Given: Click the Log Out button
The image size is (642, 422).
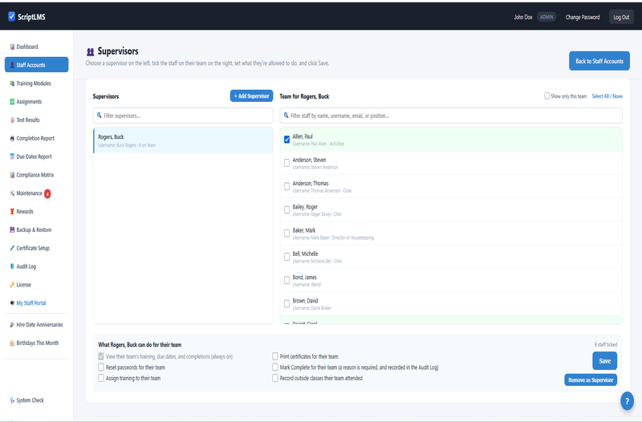Looking at the screenshot, I should [x=621, y=17].
